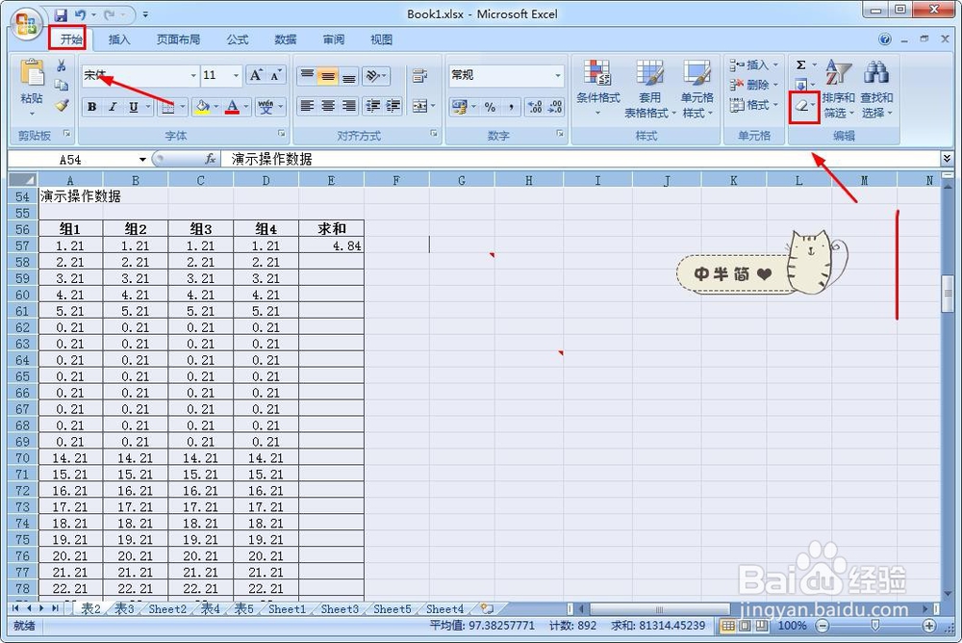Switch to 审阅 ribbon tab
The height and width of the screenshot is (643, 962).
pos(334,39)
